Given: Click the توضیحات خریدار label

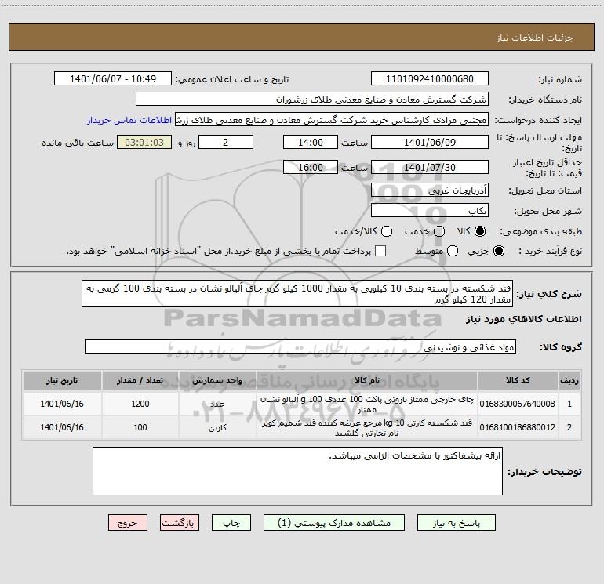Looking at the screenshot, I should [x=544, y=472].
